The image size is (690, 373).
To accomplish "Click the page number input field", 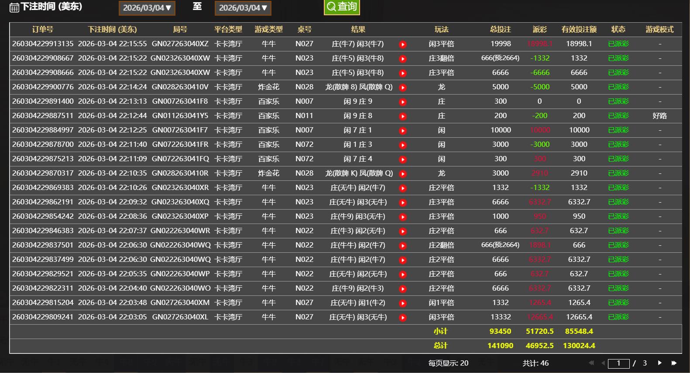I will (618, 363).
